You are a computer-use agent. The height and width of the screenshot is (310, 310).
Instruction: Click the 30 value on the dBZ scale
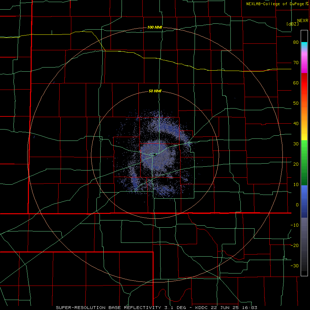coord(296,144)
